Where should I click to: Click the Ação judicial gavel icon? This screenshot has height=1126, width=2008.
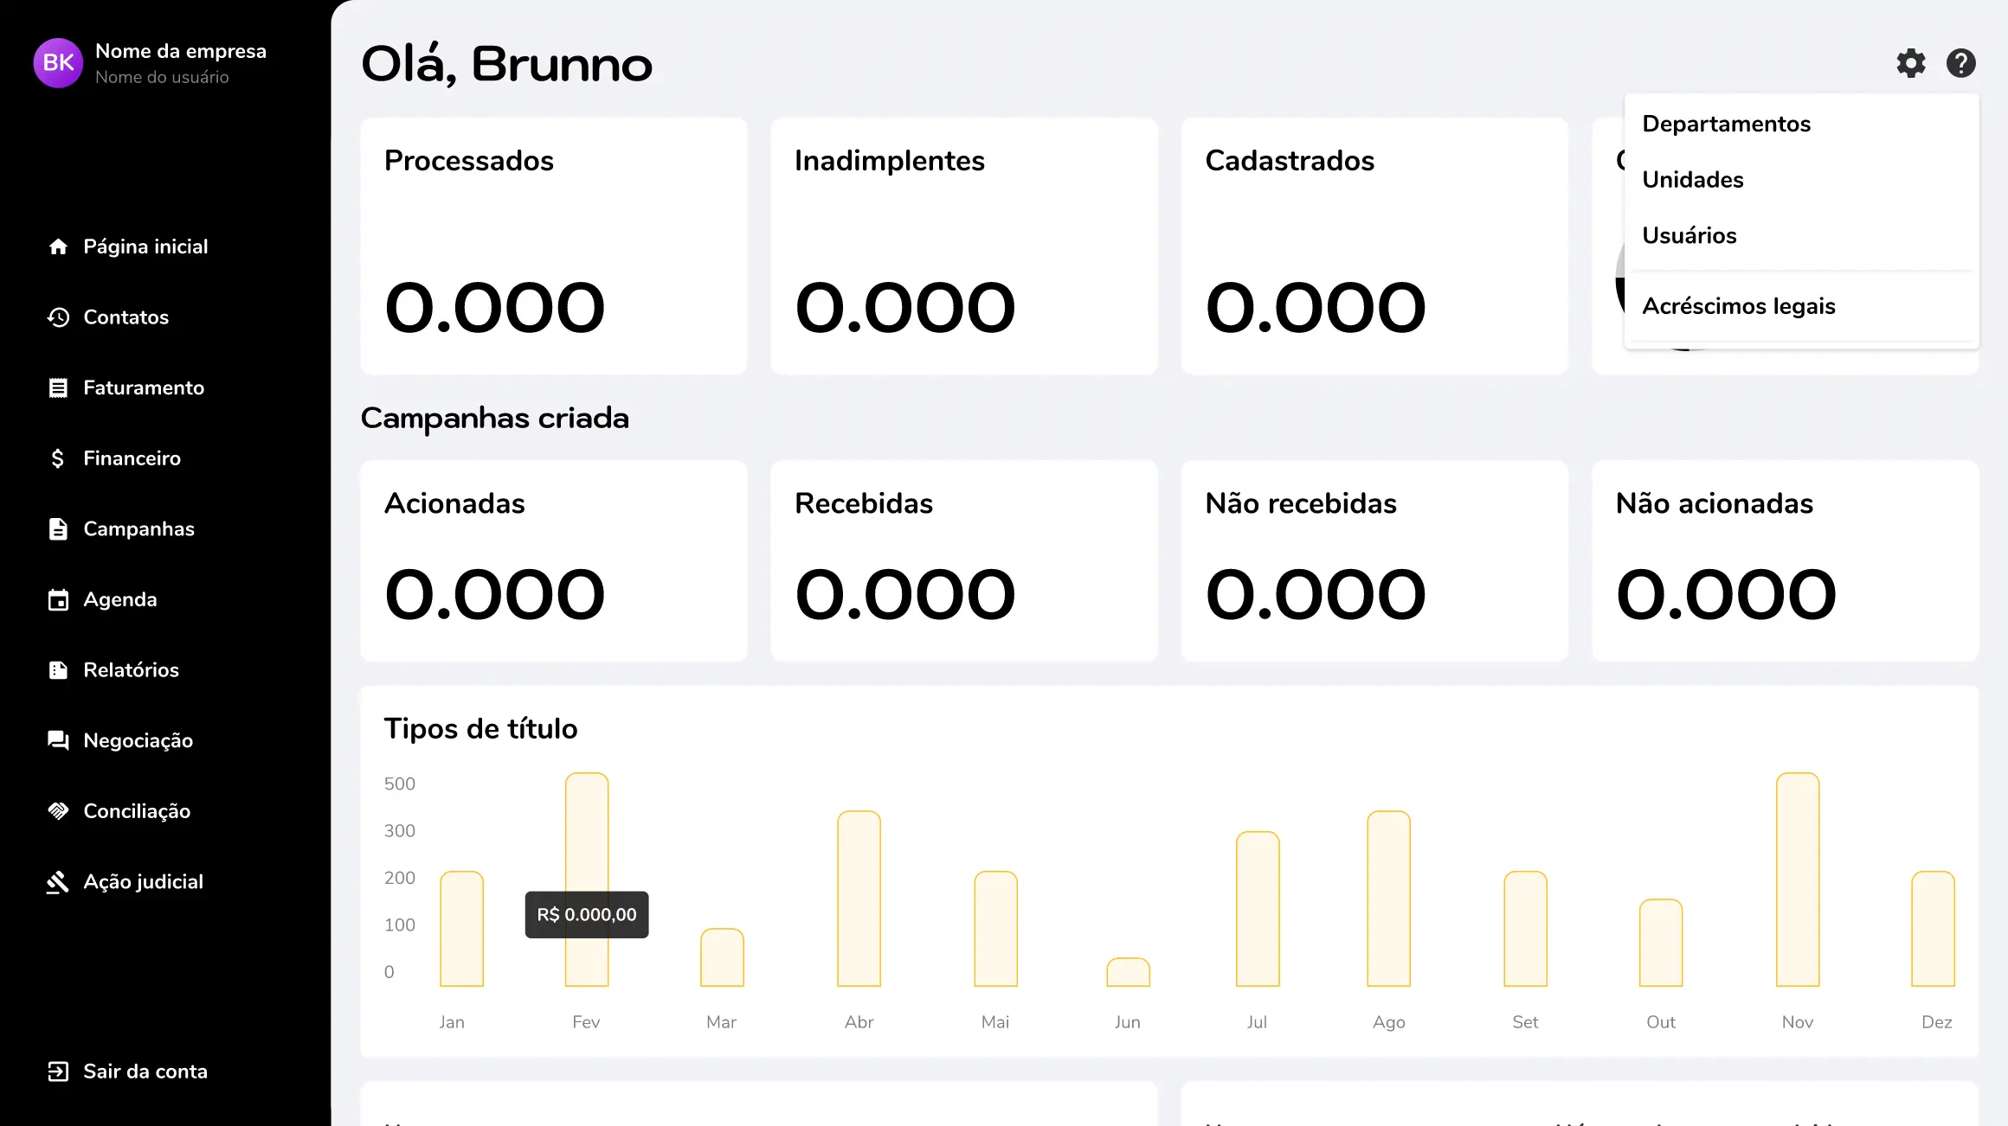pyautogui.click(x=58, y=881)
